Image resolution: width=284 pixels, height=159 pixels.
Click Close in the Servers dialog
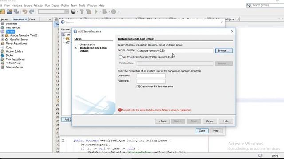coord(202,131)
